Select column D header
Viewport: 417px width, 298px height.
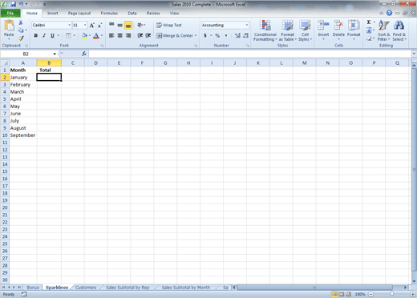[x=96, y=63]
